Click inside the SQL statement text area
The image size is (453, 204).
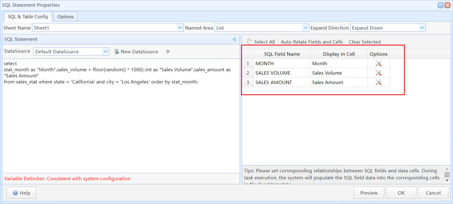[x=121, y=122]
